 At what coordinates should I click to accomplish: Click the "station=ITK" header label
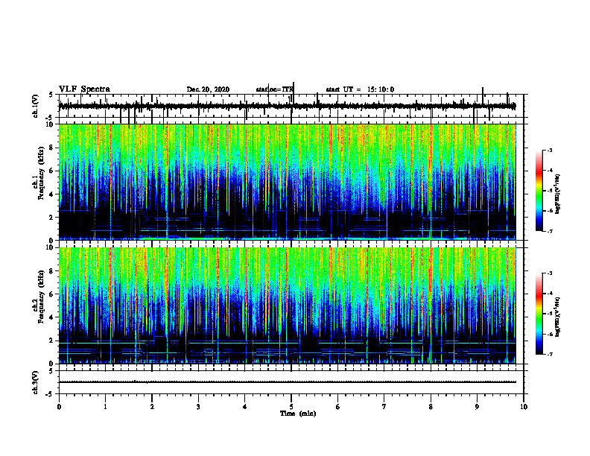click(275, 89)
